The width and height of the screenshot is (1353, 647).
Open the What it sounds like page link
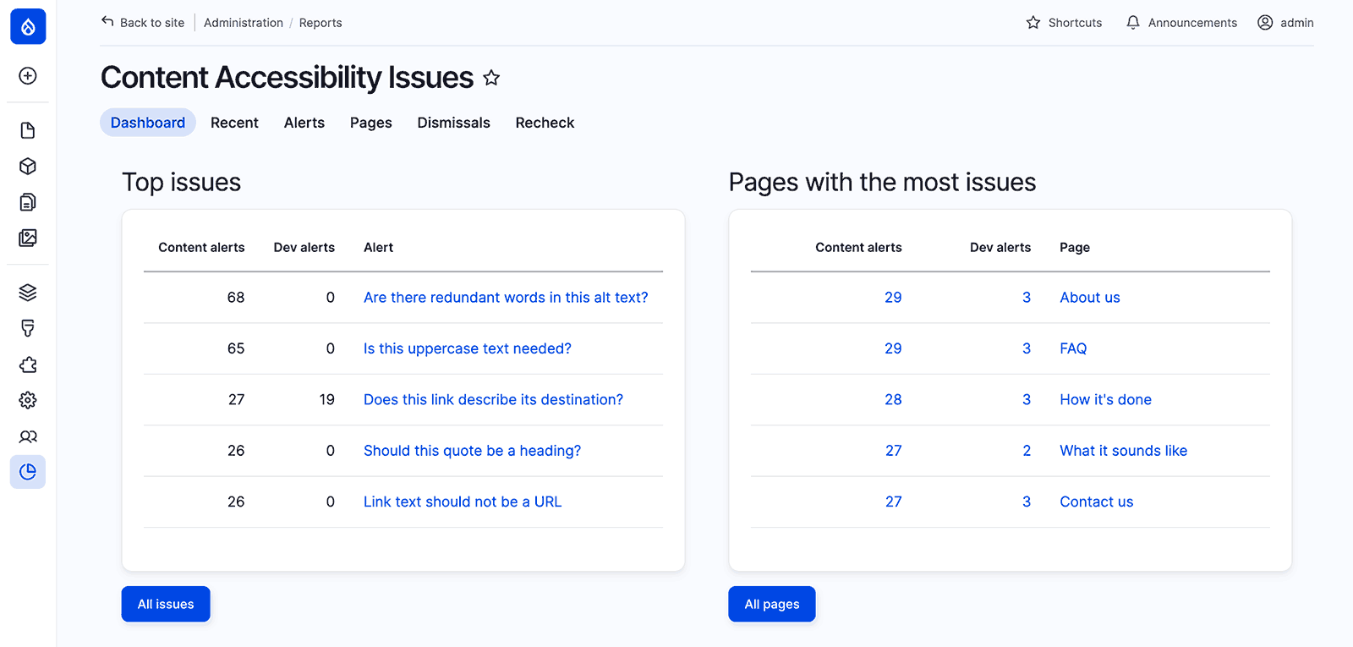pos(1124,451)
